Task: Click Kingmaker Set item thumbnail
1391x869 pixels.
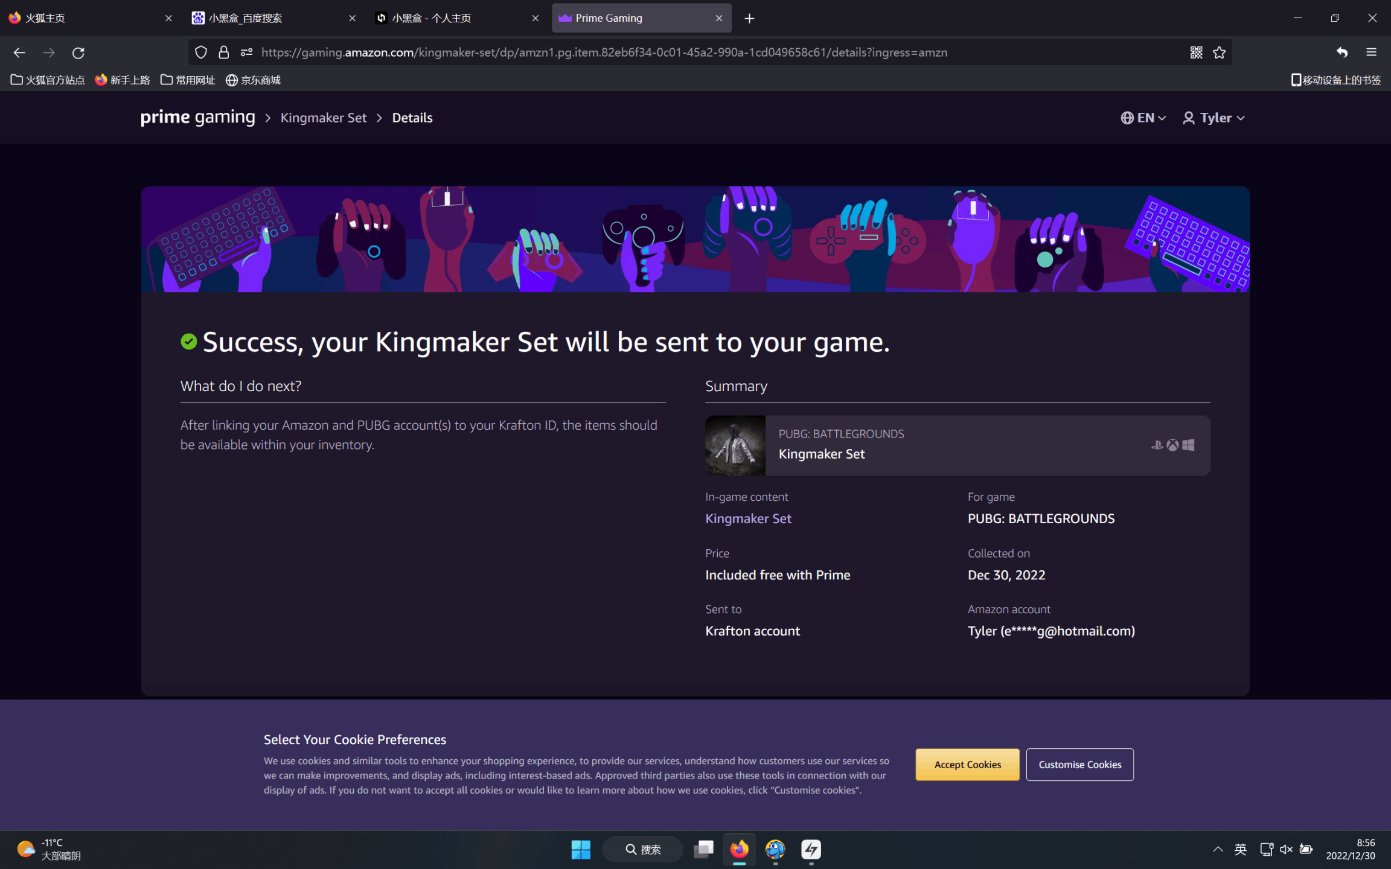Action: click(735, 445)
